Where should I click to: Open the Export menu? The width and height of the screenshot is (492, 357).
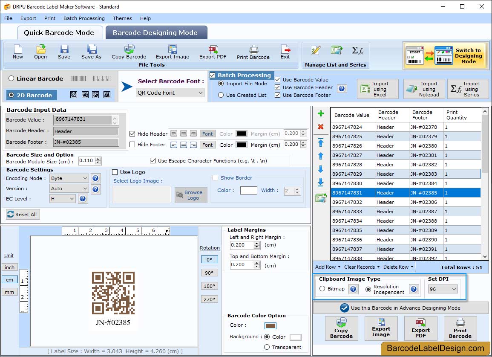28,18
